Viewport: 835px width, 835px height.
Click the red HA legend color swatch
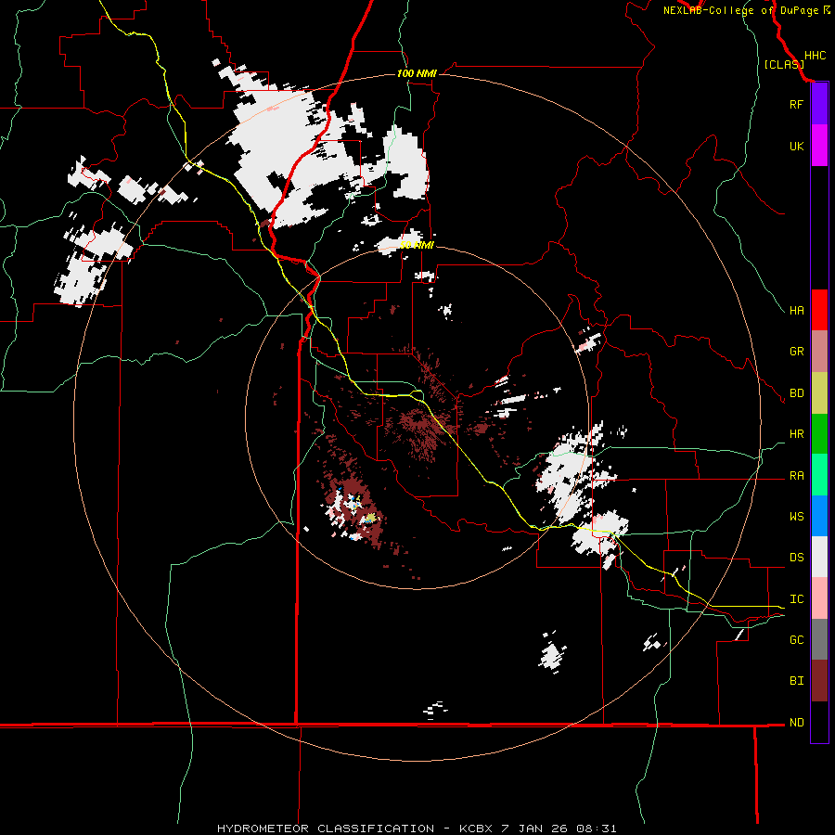(819, 310)
